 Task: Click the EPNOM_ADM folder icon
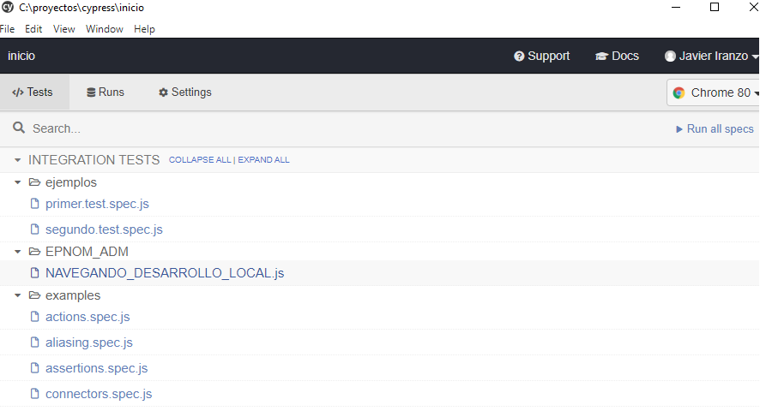35,252
